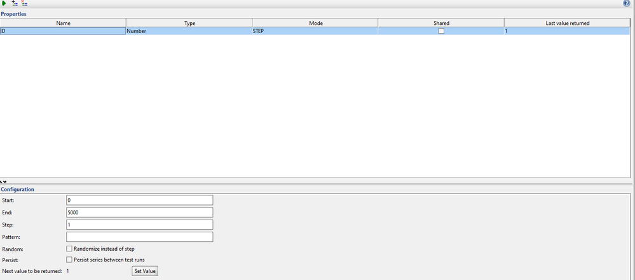Enable Persist series between test runs
Viewport: 635px width, 280px height.
69,260
